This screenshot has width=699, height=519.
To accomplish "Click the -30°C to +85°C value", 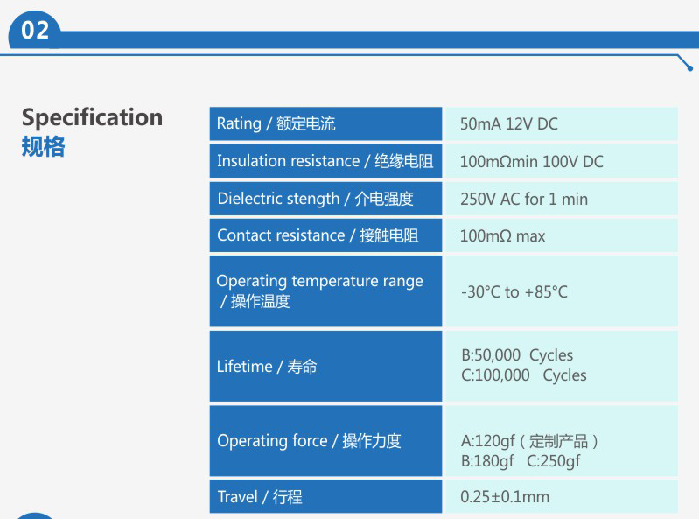I will point(514,292).
